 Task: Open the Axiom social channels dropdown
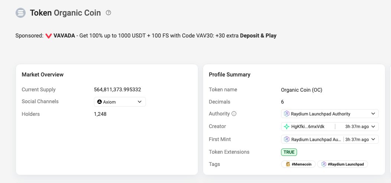pyautogui.click(x=120, y=102)
